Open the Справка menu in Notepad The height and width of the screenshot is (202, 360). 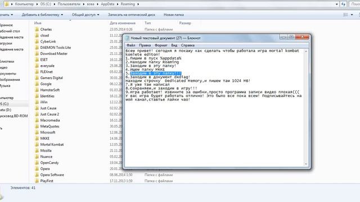(188, 45)
